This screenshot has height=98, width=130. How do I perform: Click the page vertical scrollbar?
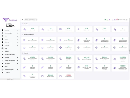[x=130, y=35]
